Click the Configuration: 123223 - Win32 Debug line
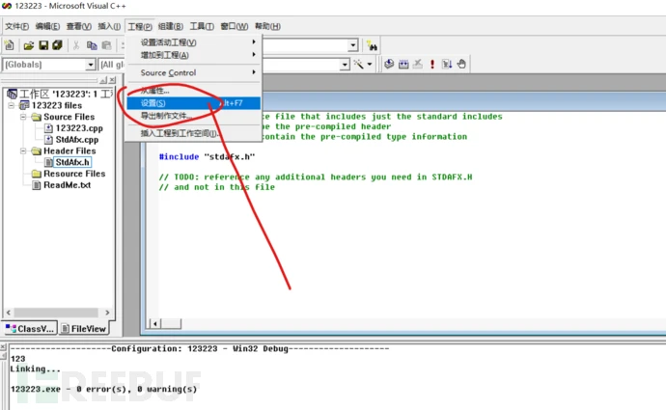Screen dimensions: 666x410 click(x=200, y=348)
